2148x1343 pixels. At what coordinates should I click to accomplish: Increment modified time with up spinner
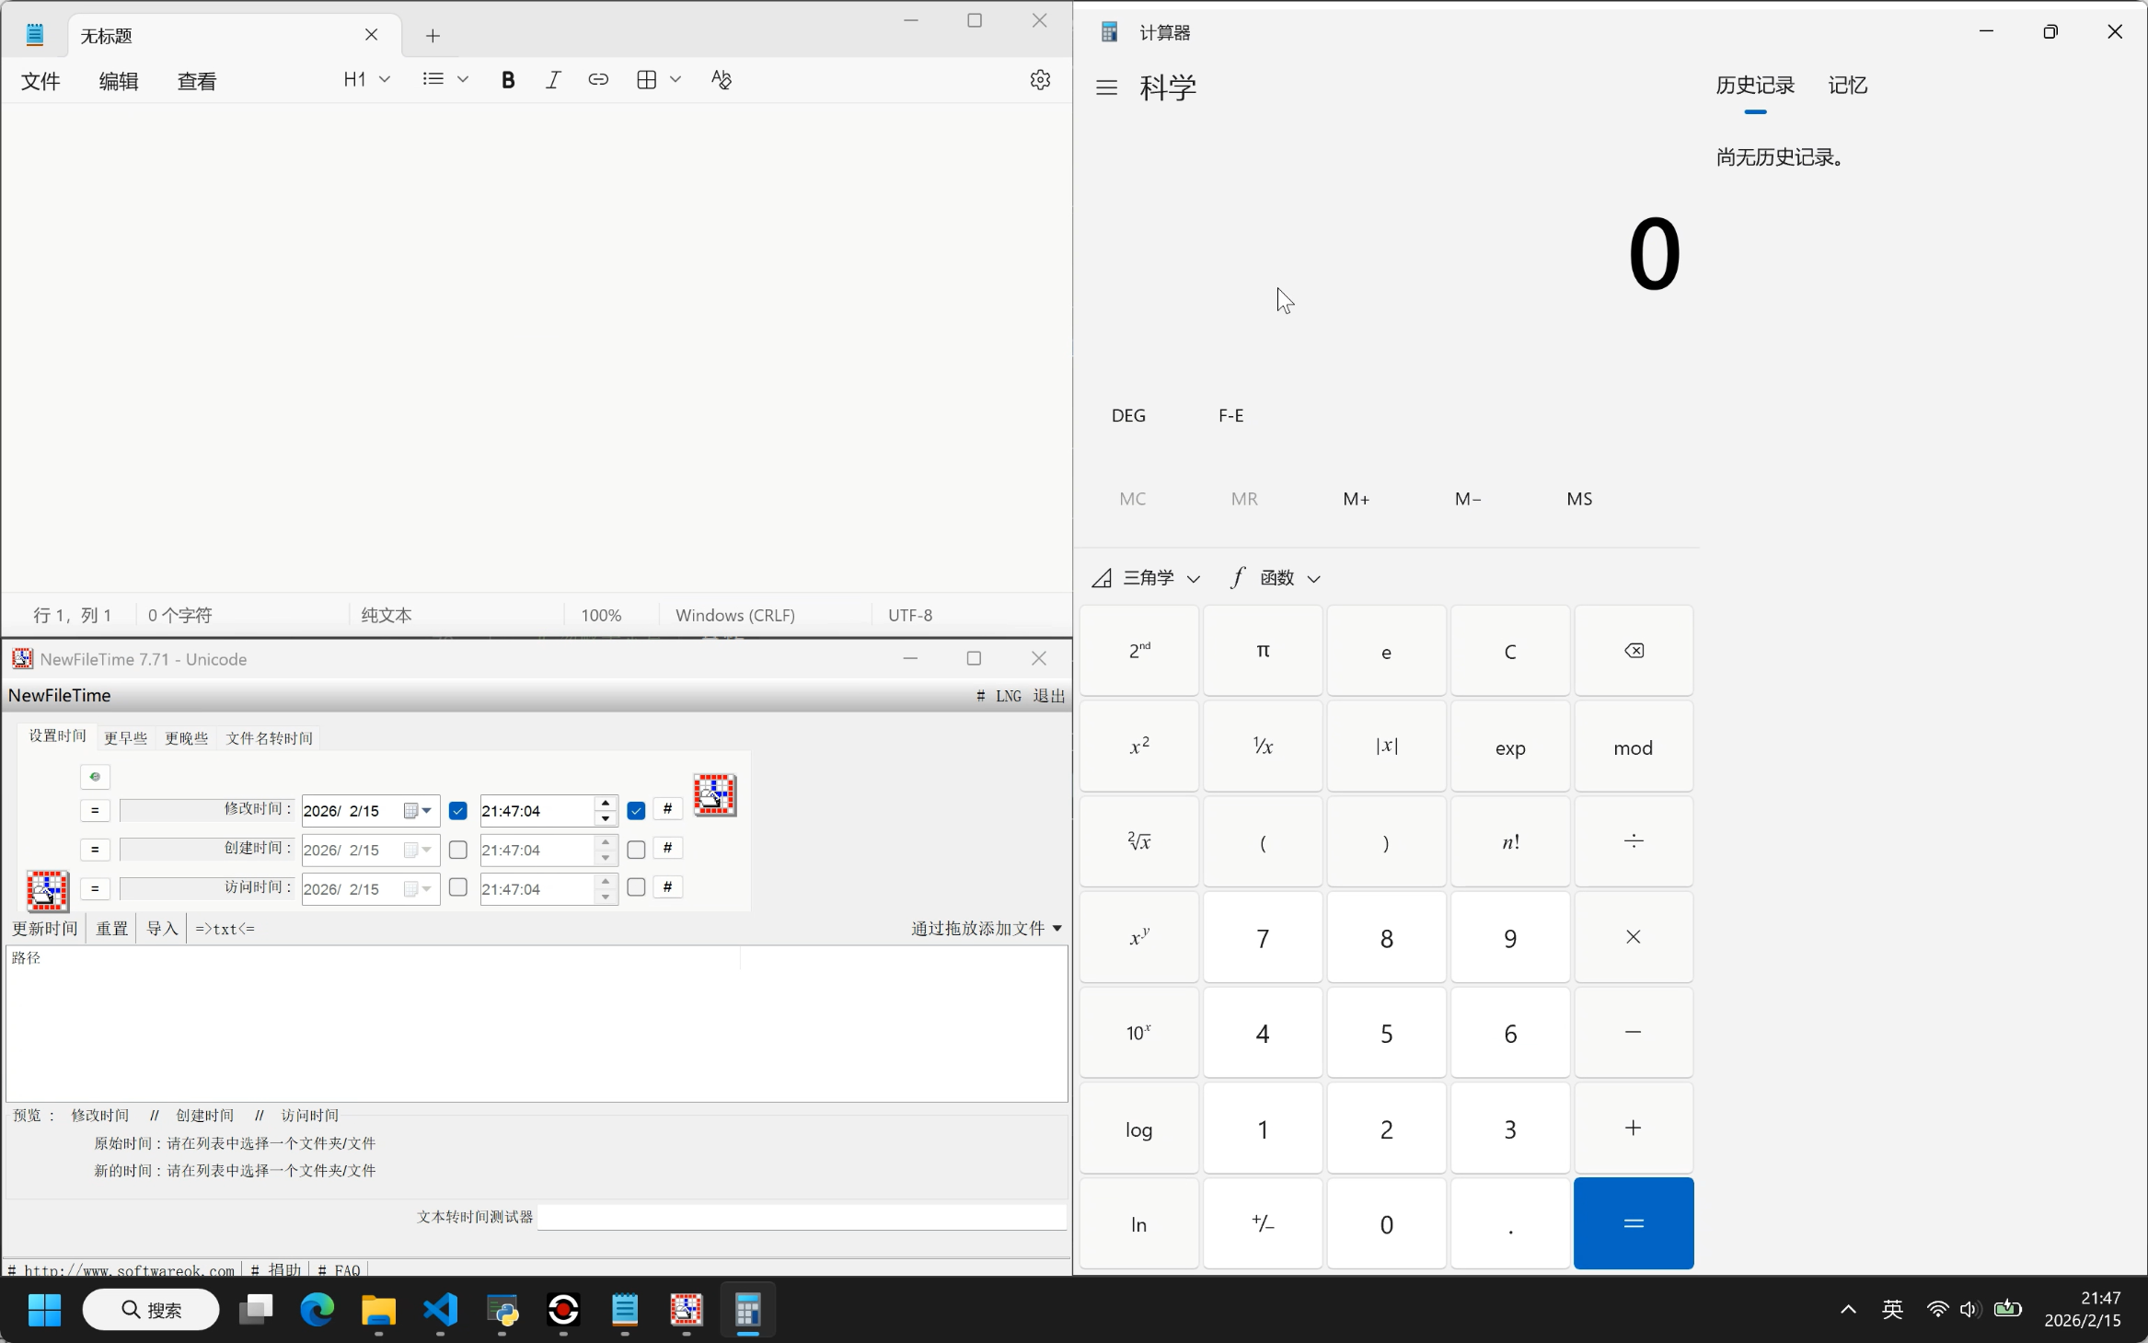click(606, 804)
